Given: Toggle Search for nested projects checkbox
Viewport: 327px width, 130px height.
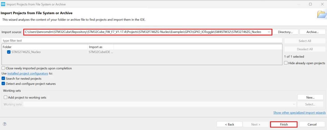Looking at the screenshot, I should point(3,78).
